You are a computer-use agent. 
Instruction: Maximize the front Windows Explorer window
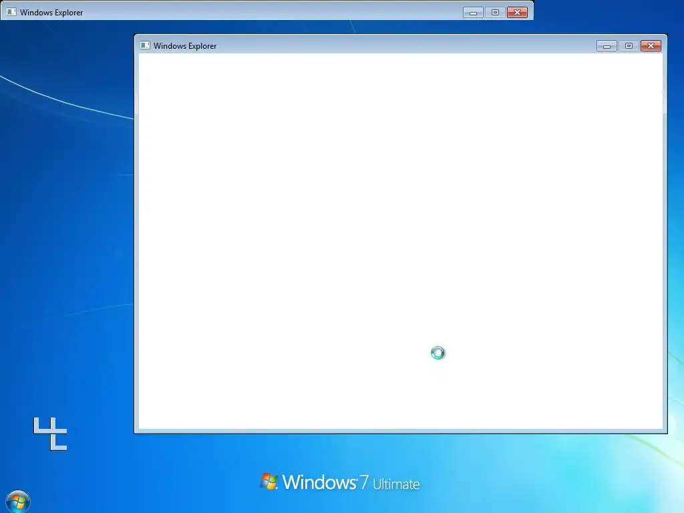coord(629,46)
